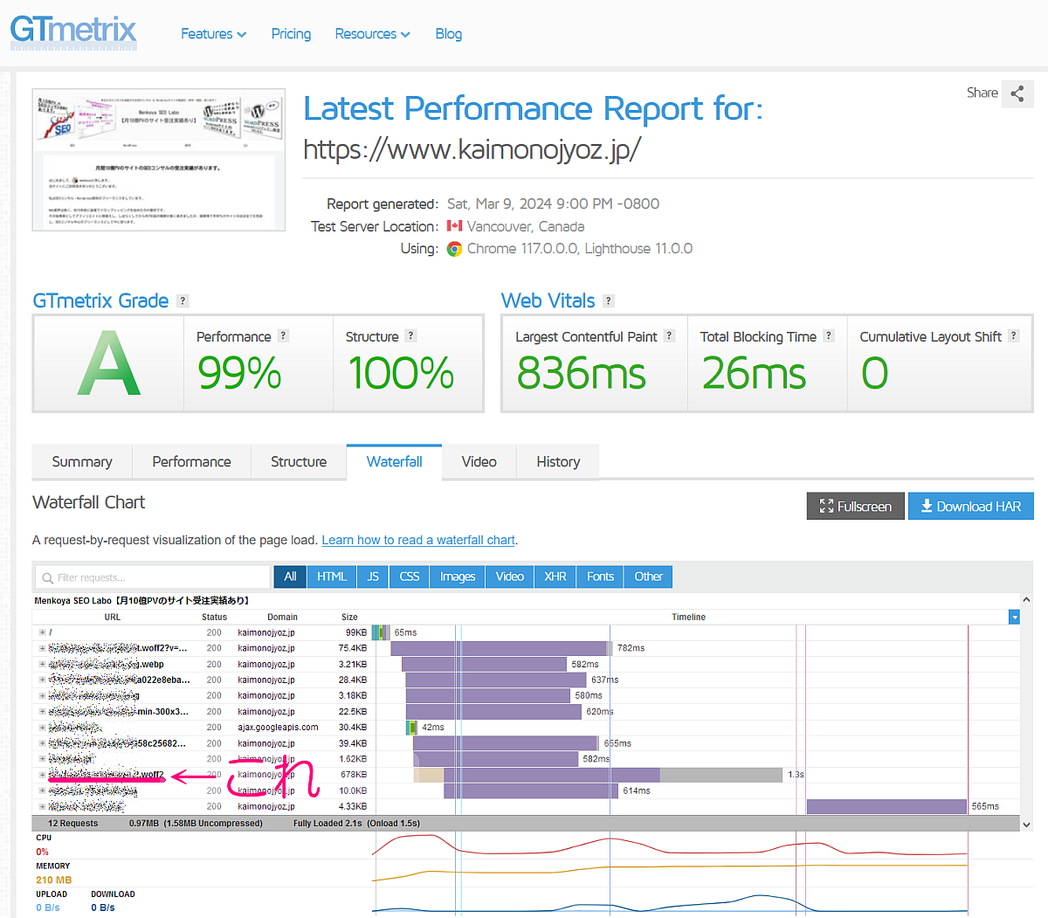Click the search magnifier in filter box
The height and width of the screenshot is (918, 1048).
47,577
